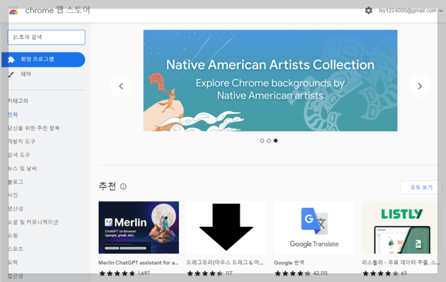Click the 카테고리 heading
Image resolution: width=446 pixels, height=282 pixels.
coord(18,100)
